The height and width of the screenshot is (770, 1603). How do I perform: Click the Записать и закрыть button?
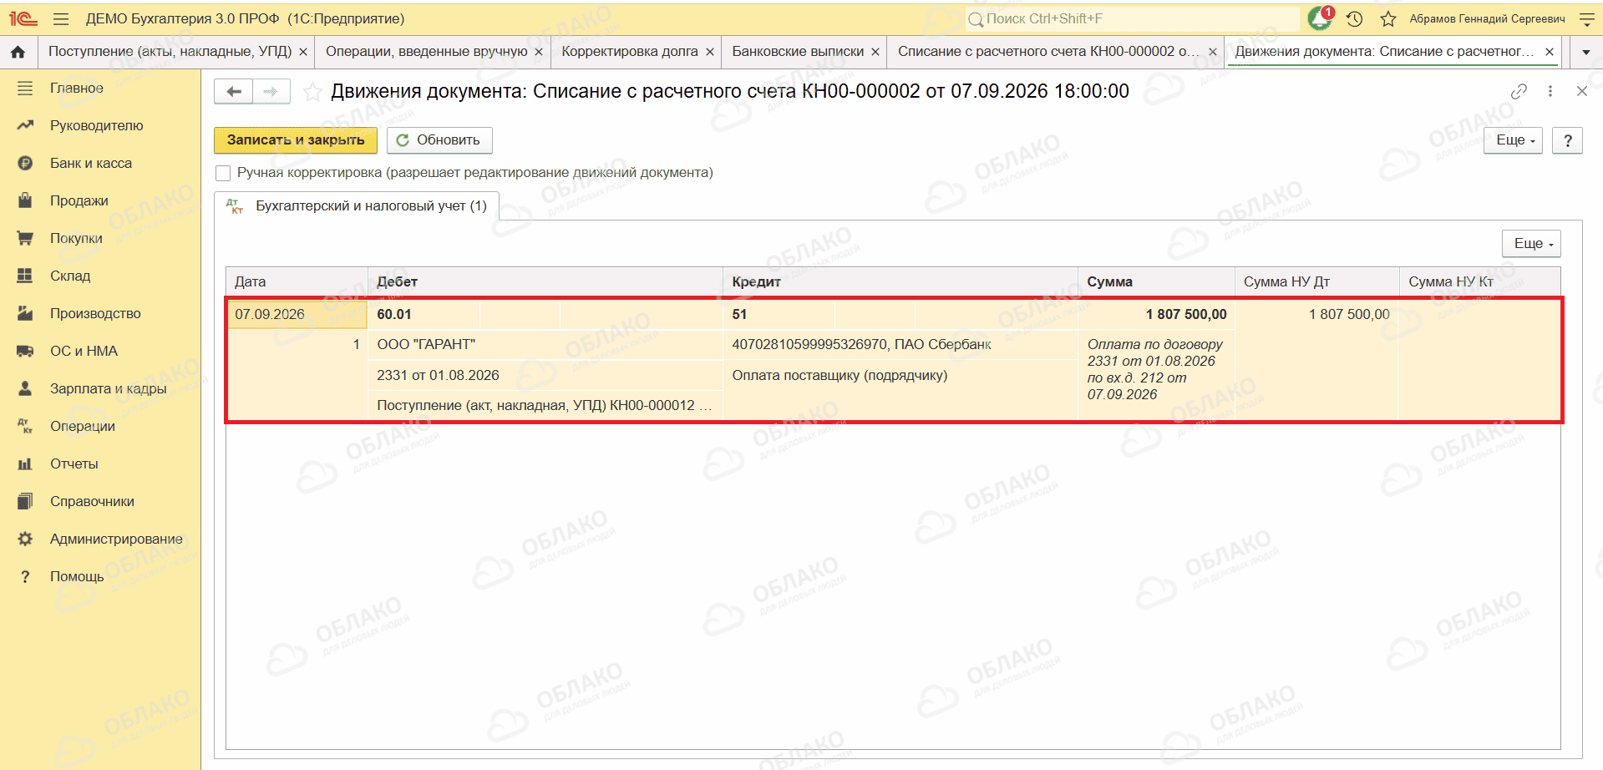[x=296, y=140]
